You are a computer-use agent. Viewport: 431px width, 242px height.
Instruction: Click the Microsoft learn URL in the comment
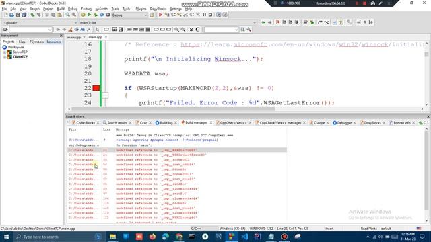(304, 44)
